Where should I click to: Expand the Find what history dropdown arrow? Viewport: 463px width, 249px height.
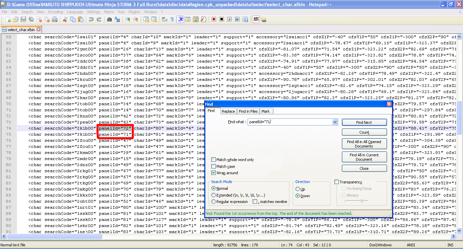[335, 122]
